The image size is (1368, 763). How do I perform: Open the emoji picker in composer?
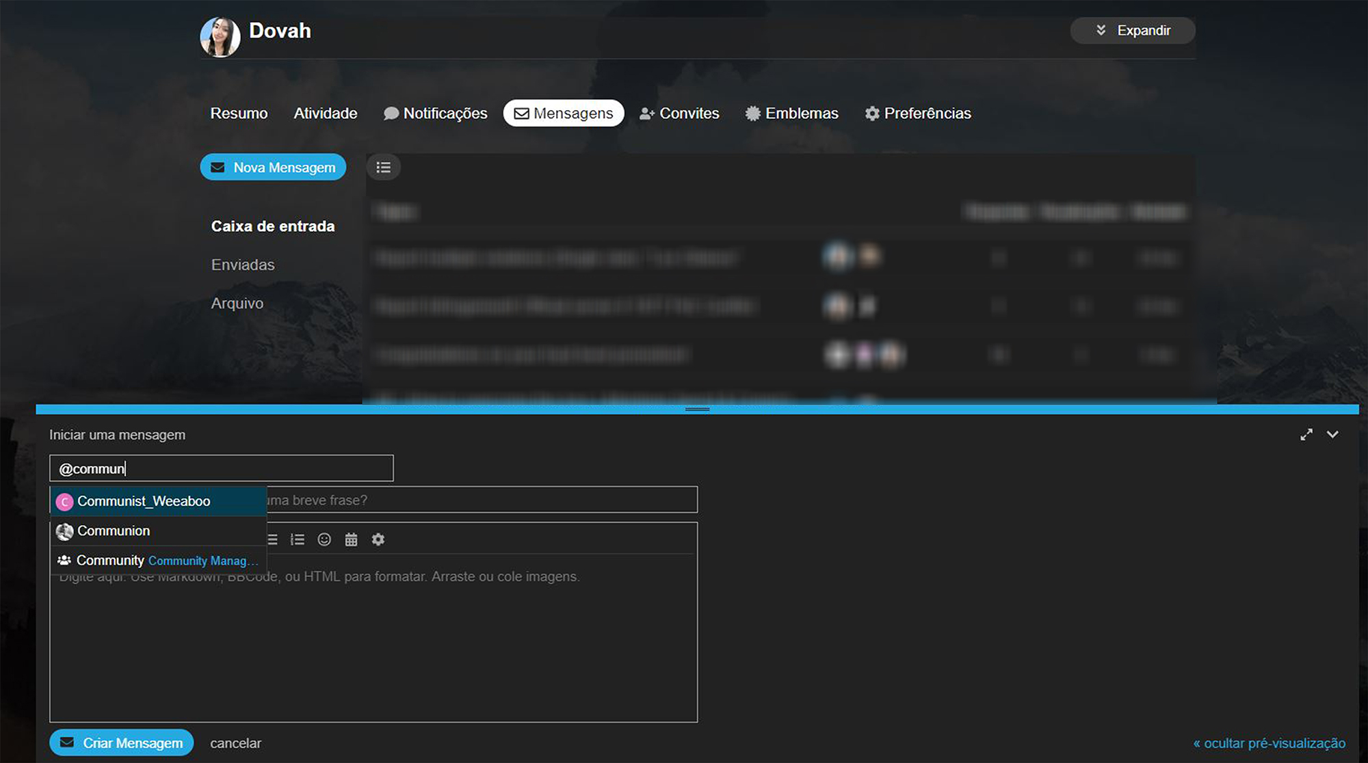[x=324, y=539]
